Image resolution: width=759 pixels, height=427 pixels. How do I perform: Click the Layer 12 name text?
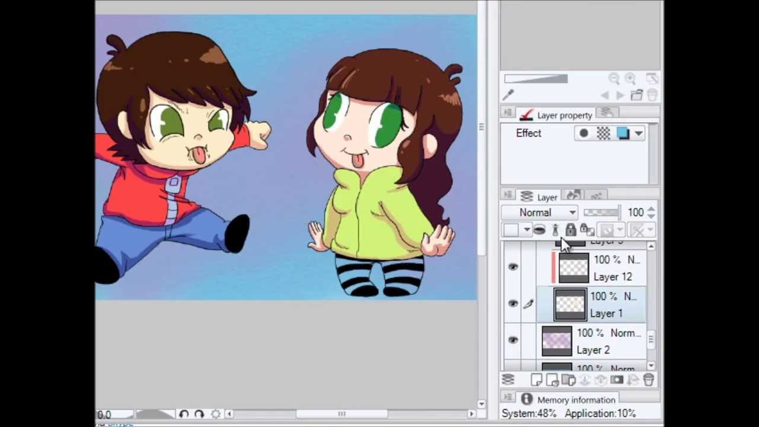613,277
